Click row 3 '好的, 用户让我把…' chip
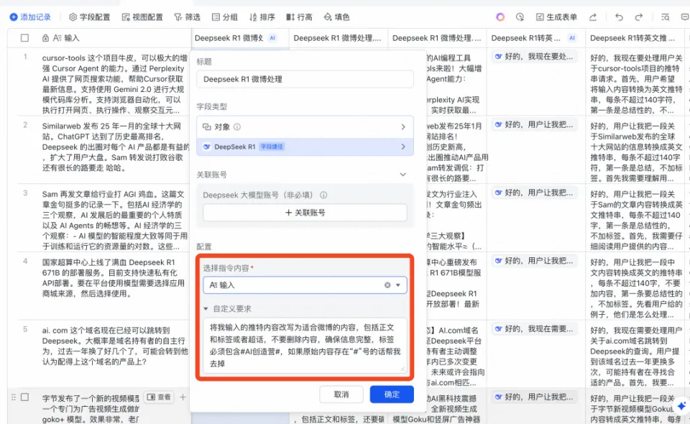This screenshot has width=690, height=424. [x=534, y=193]
